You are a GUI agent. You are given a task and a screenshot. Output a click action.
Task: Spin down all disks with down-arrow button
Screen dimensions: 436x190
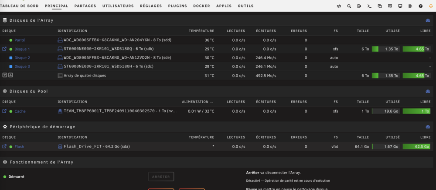(x=4, y=75)
